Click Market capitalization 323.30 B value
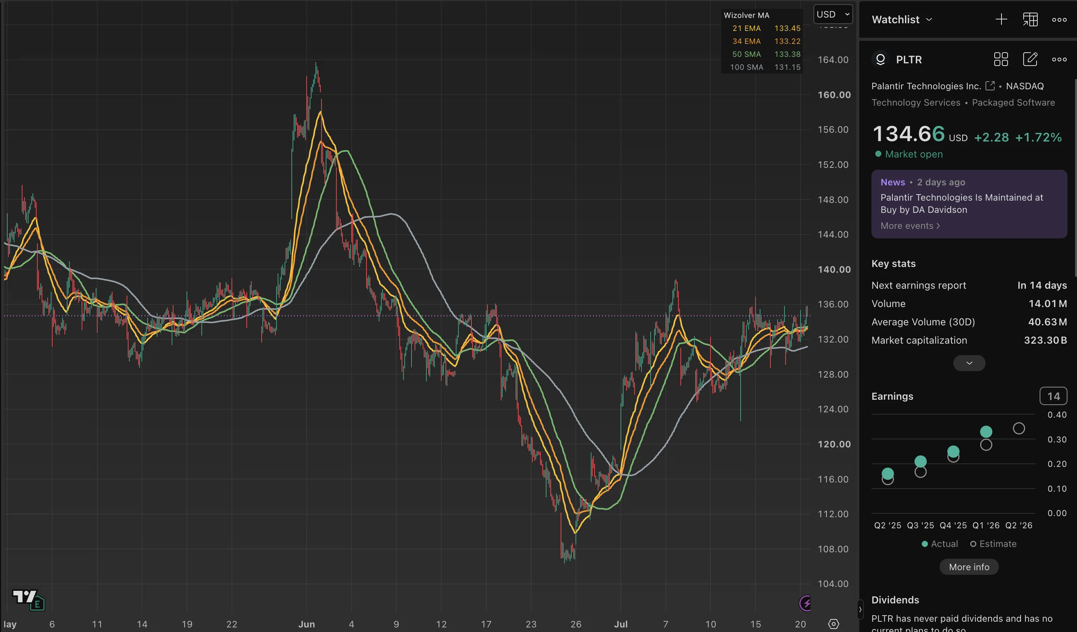Viewport: 1077px width, 632px height. click(1045, 340)
